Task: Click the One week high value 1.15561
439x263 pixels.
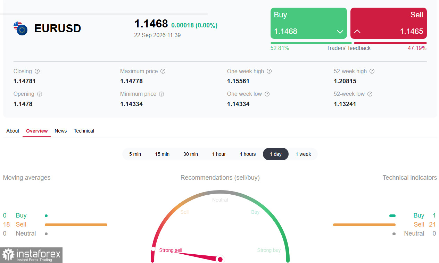Action: click(x=238, y=81)
